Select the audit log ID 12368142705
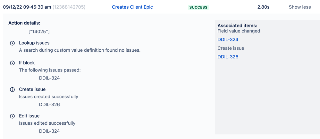The image size is (320, 139). (x=69, y=7)
